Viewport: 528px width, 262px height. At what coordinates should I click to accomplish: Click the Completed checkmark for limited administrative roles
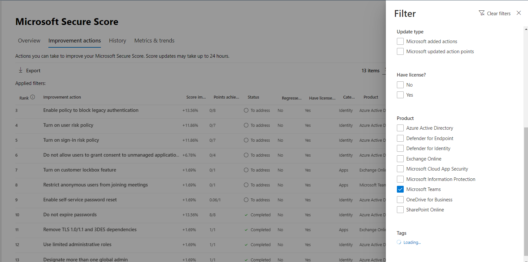[x=246, y=245]
